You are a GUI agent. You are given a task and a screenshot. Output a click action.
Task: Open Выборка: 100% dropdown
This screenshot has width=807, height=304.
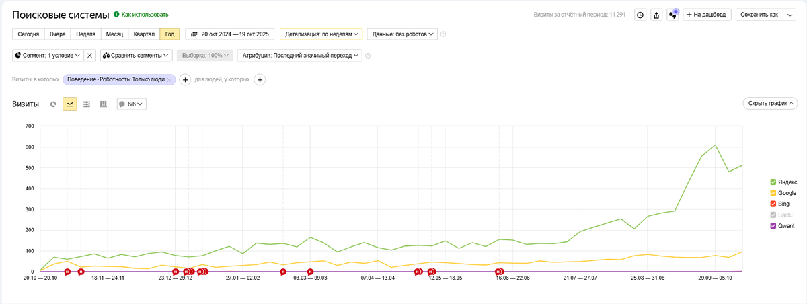pyautogui.click(x=204, y=55)
